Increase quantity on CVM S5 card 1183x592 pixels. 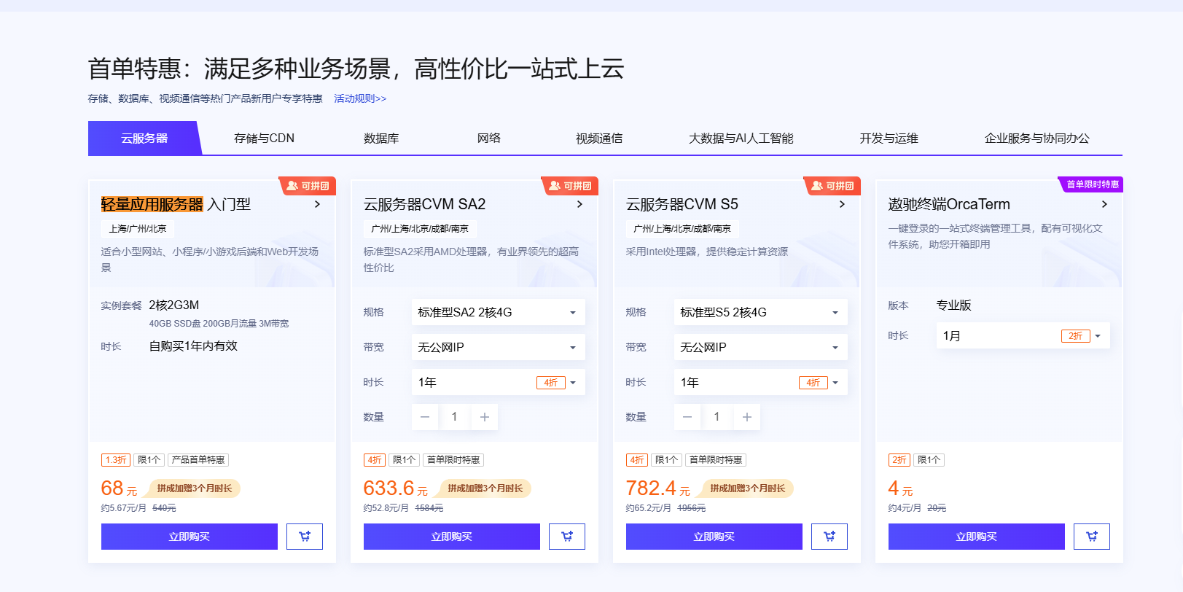coord(747,417)
